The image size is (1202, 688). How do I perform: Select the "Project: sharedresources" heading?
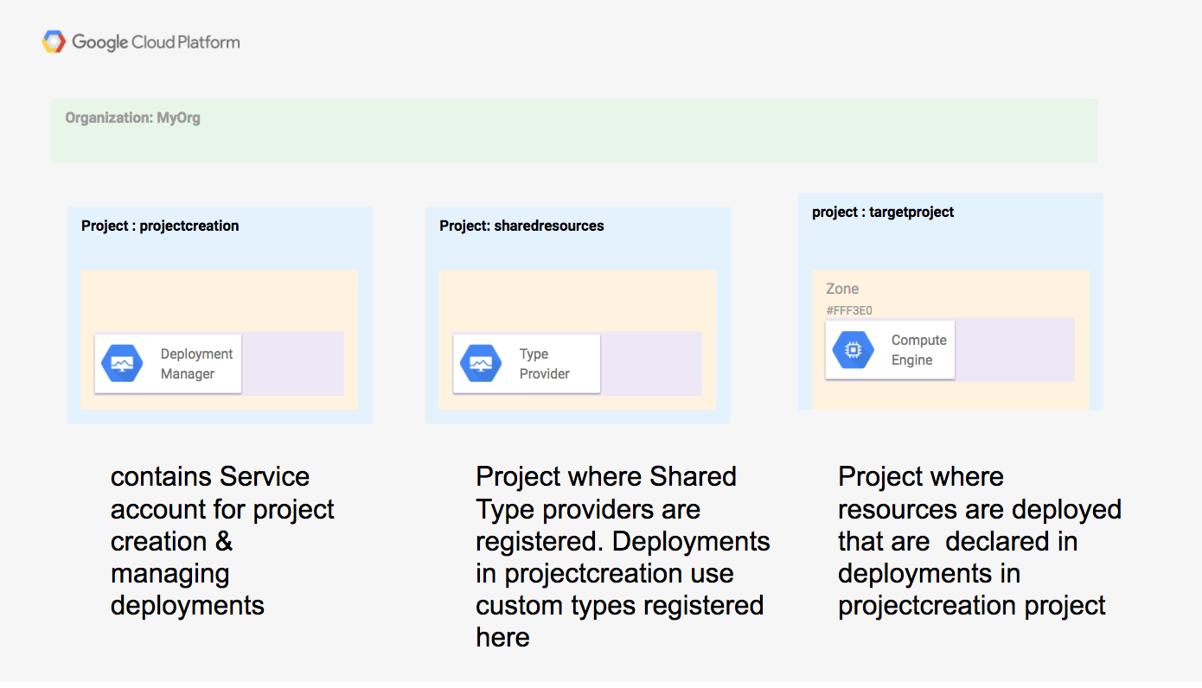click(521, 226)
